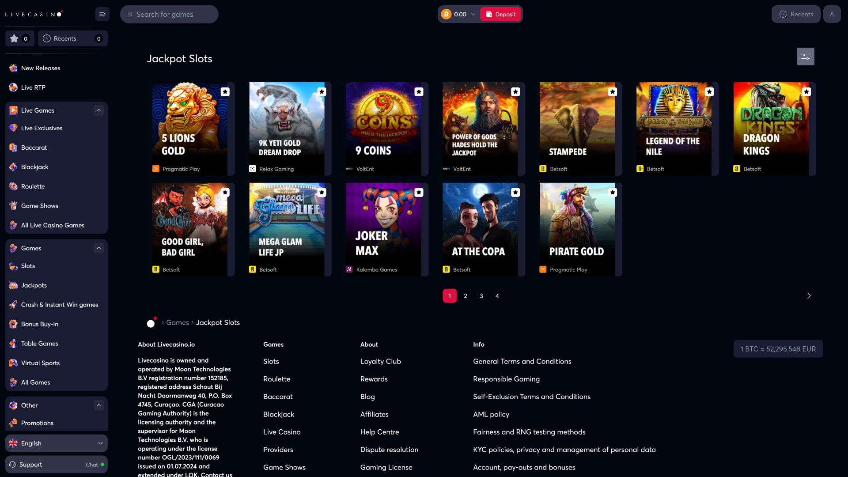This screenshot has width=848, height=477.
Task: Go to page 2 of results
Action: 466,296
